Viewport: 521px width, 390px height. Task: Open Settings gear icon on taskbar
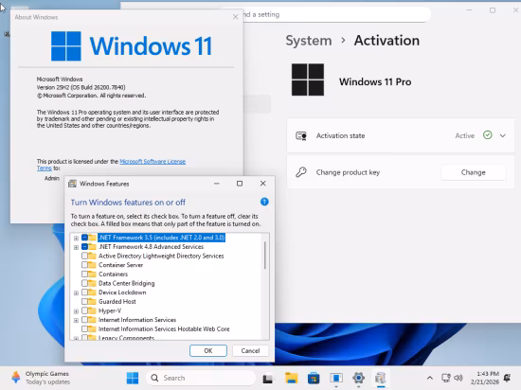tap(358, 378)
